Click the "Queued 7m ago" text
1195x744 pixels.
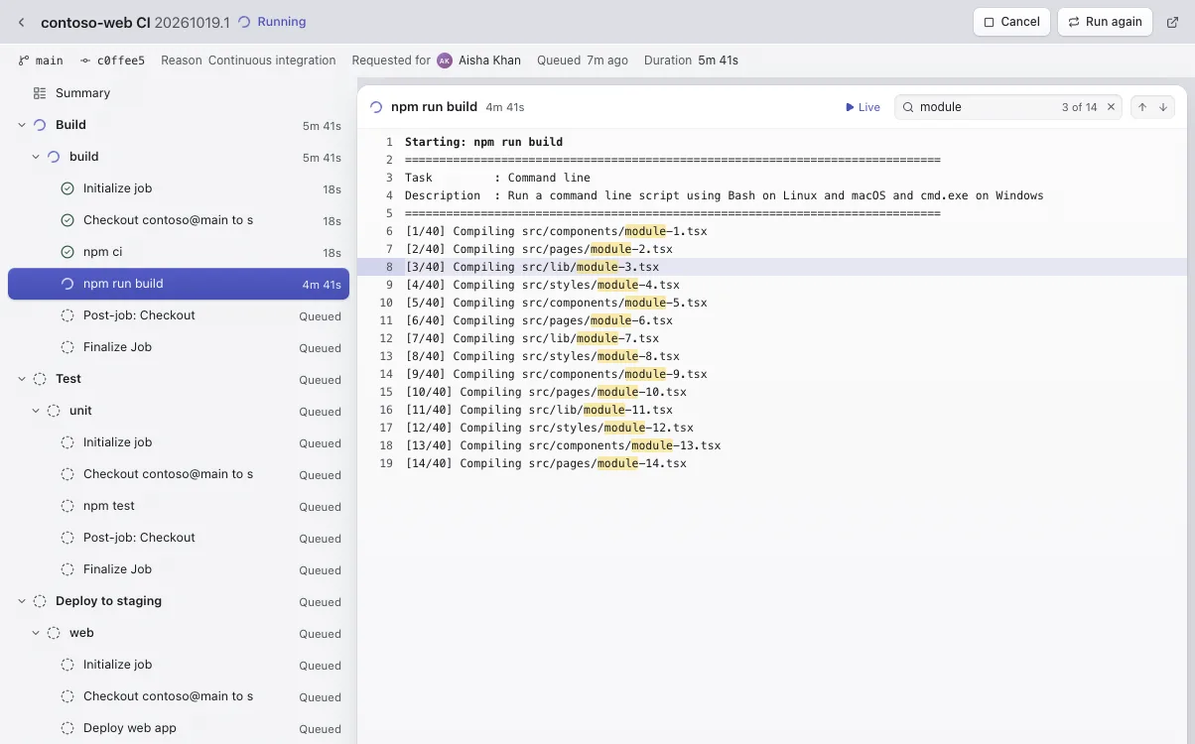coord(583,61)
